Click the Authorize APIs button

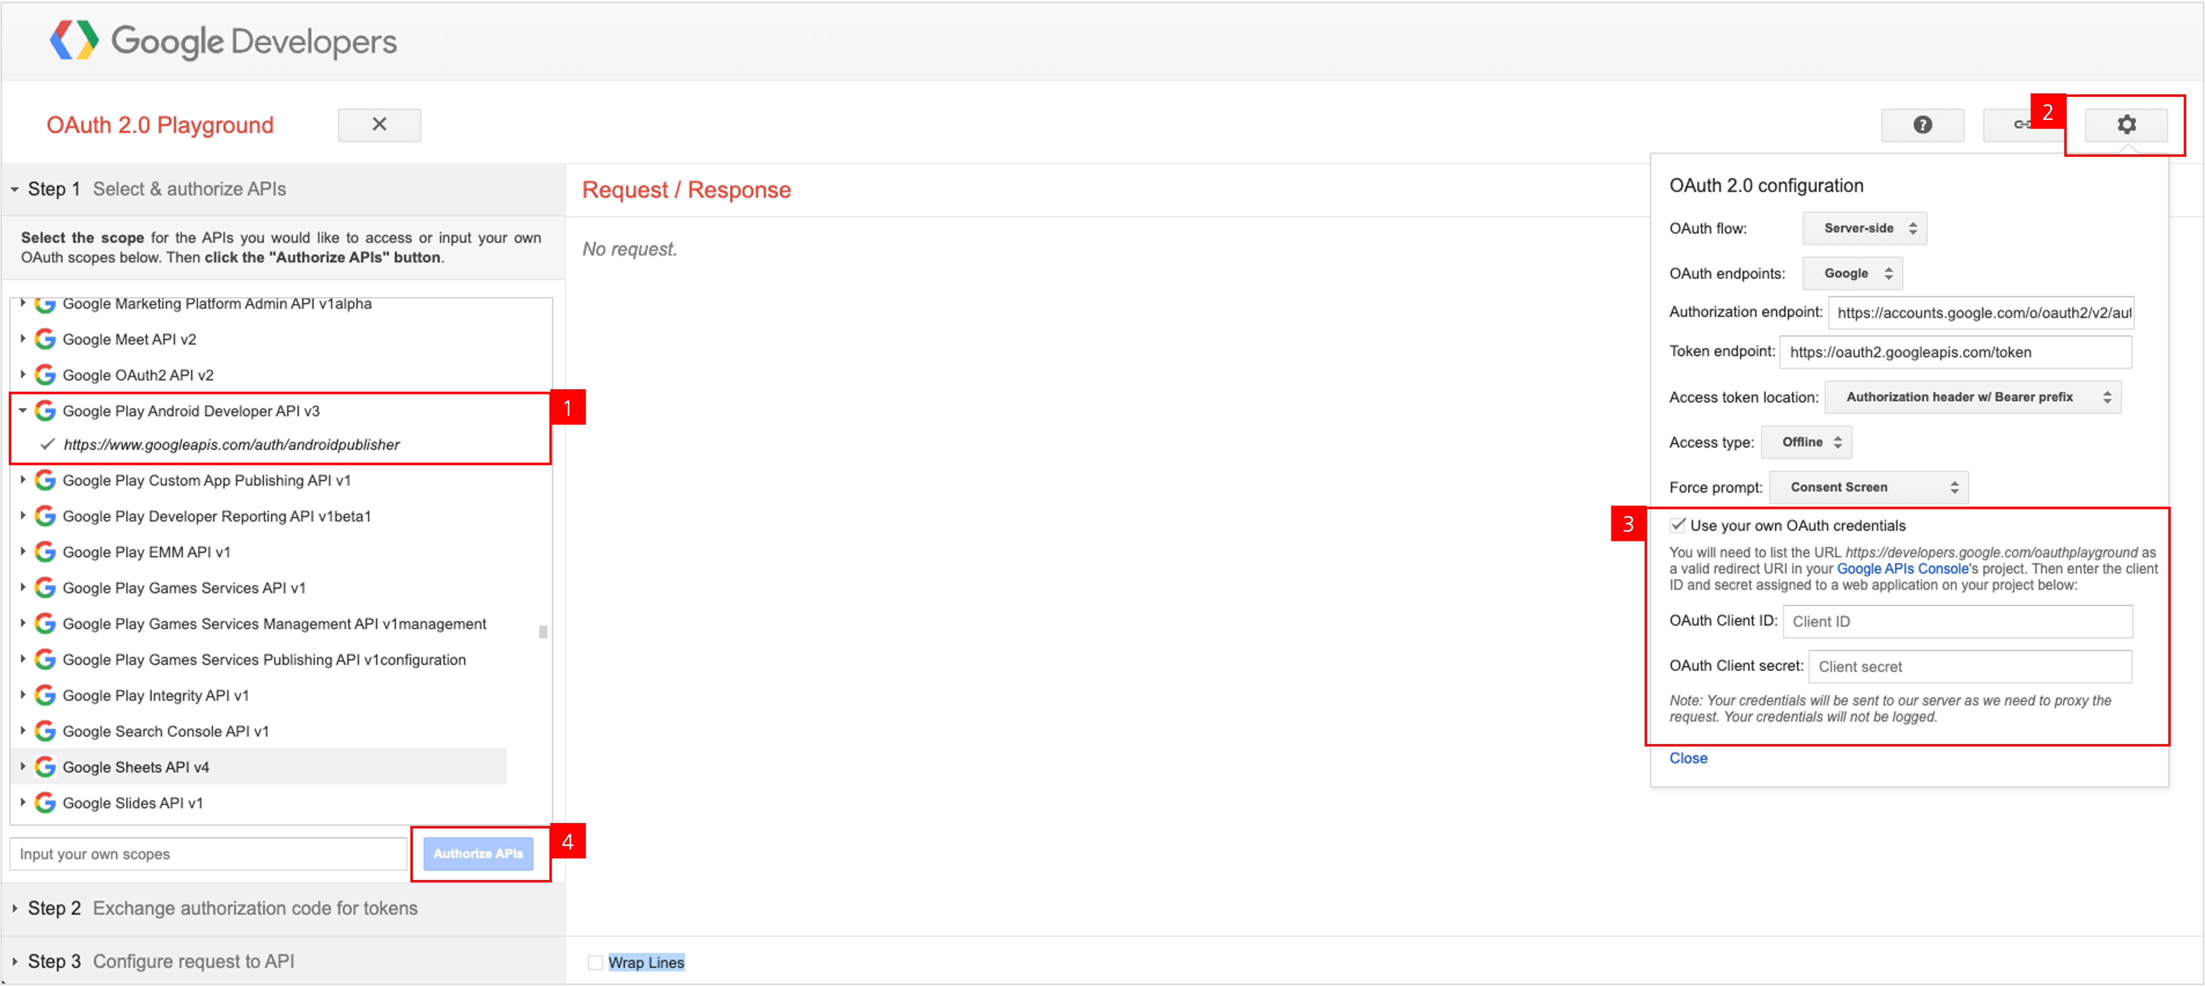(x=478, y=854)
